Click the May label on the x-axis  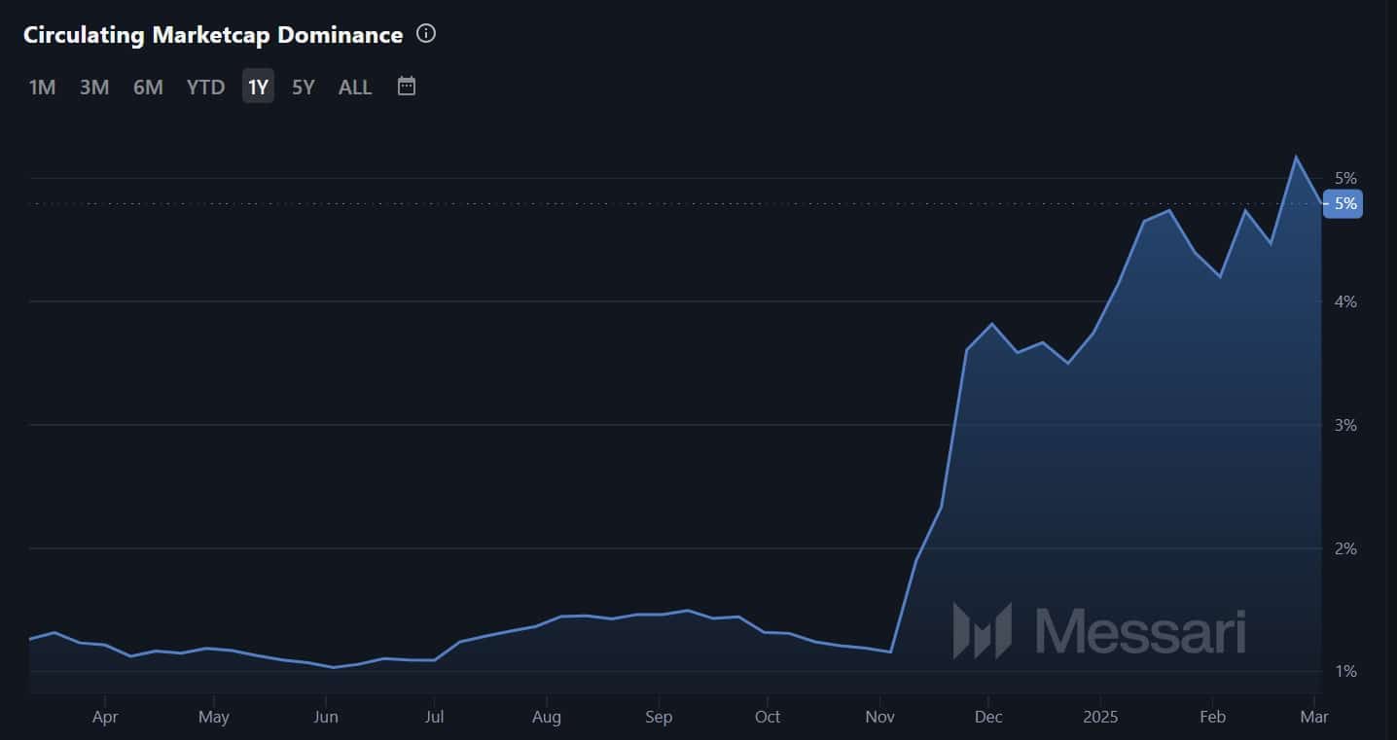click(x=214, y=718)
